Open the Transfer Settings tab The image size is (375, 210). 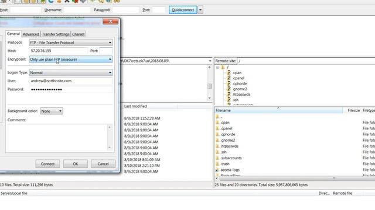[x=56, y=34]
